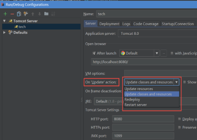Click the VM options input field
This screenshot has height=140, width=197.
(161, 73)
